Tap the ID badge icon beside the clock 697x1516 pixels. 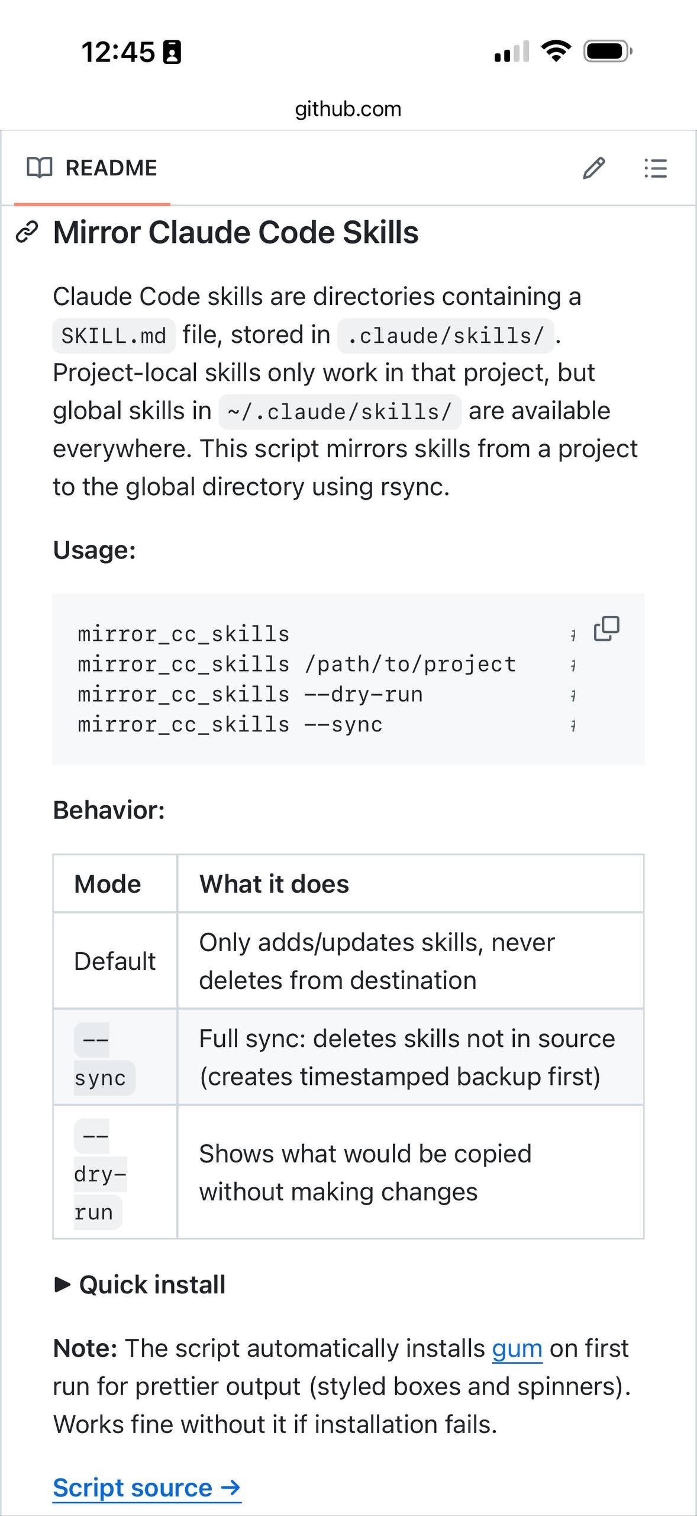(x=172, y=52)
